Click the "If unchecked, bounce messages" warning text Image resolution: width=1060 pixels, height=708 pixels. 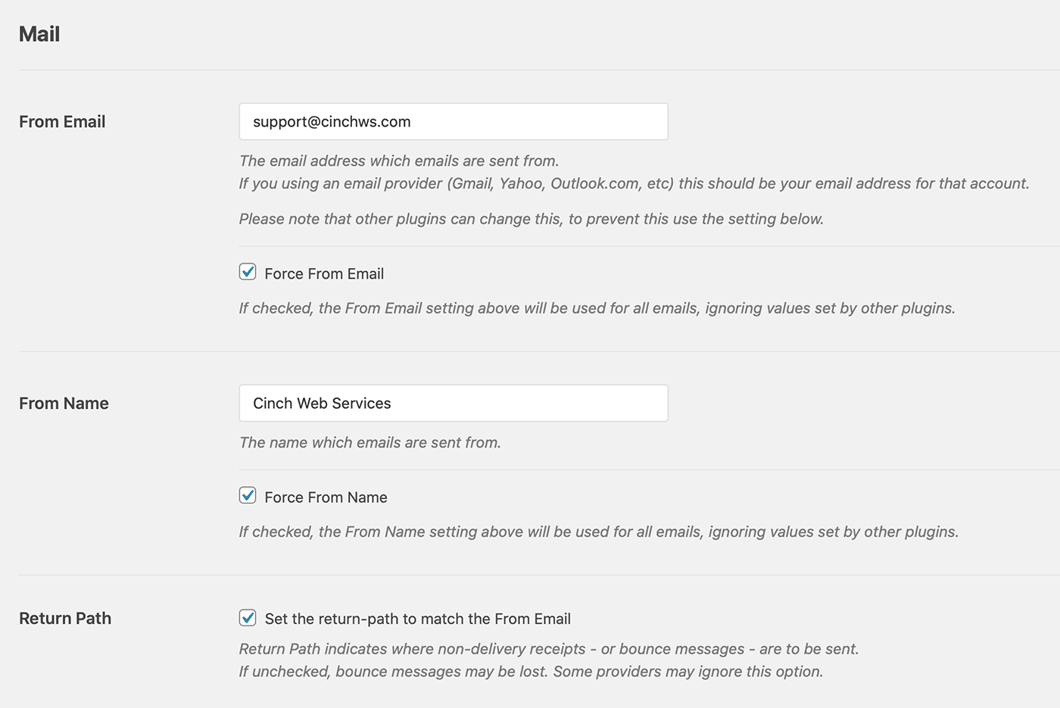click(530, 672)
